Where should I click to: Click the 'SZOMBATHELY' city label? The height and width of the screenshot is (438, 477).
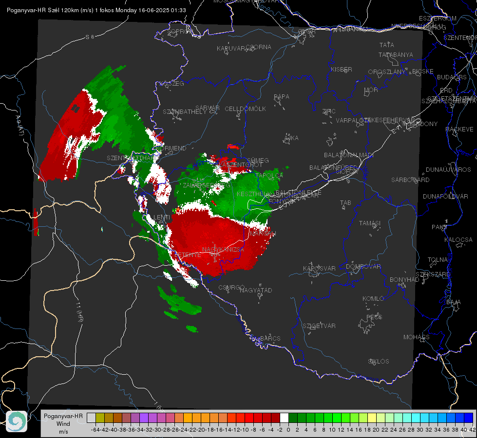(x=185, y=112)
